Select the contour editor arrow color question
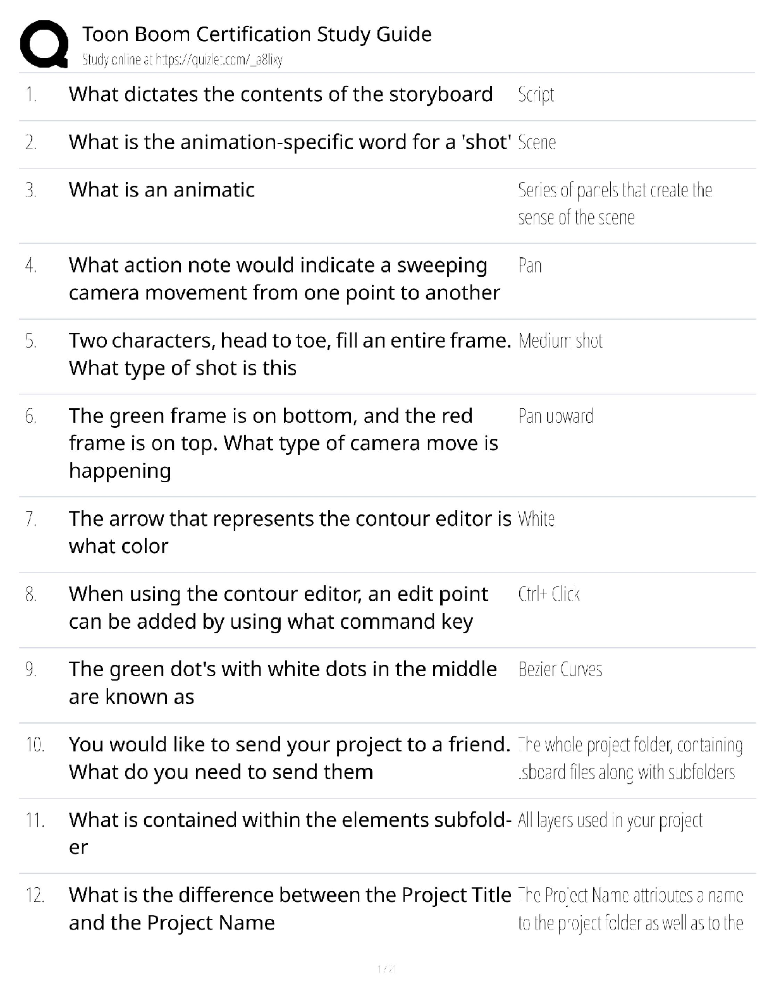 click(290, 532)
